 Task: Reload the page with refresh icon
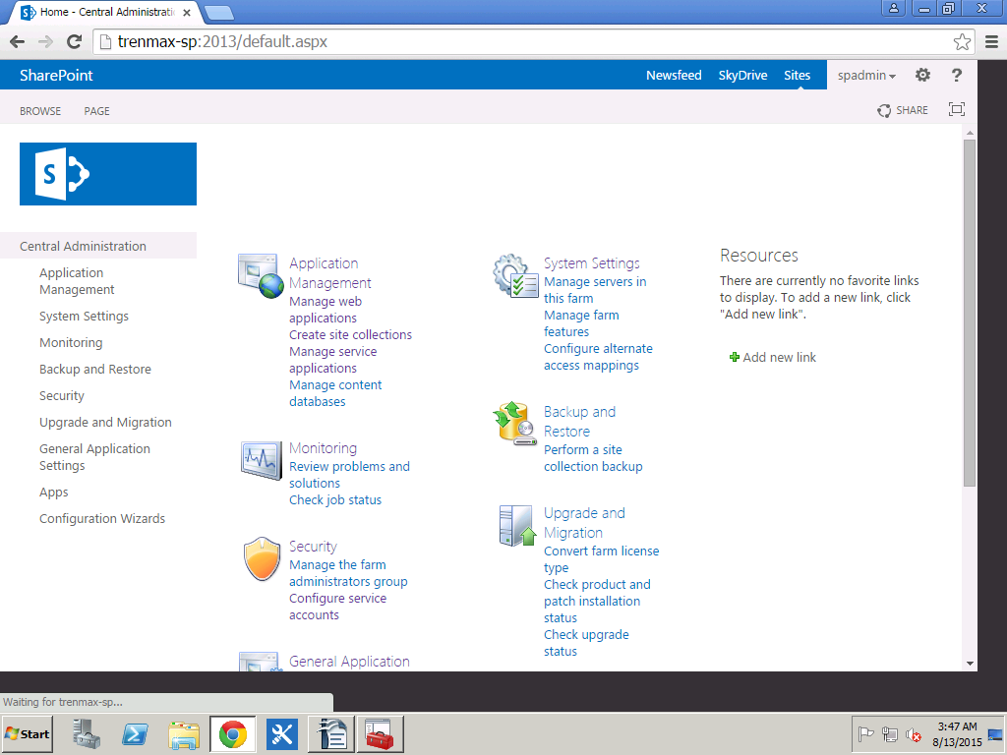(75, 41)
